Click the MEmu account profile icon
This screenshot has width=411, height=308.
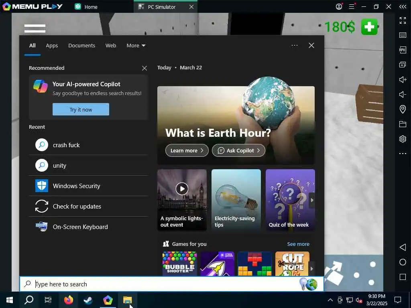(x=339, y=6)
